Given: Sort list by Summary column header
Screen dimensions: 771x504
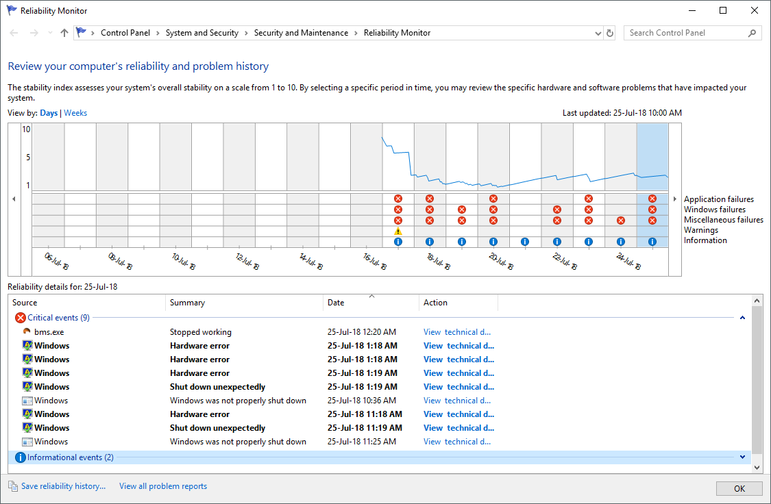Looking at the screenshot, I should (245, 303).
